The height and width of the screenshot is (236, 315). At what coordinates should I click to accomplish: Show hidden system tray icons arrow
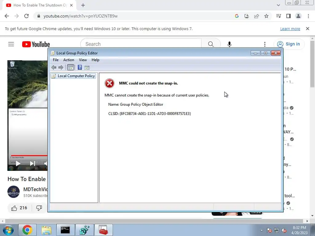tap(261, 230)
